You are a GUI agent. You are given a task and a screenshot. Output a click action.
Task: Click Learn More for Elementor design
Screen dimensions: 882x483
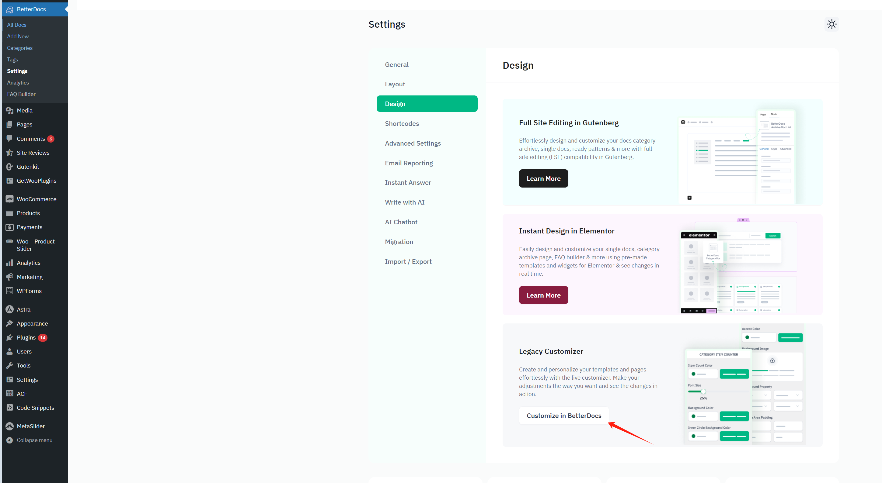pyautogui.click(x=543, y=295)
